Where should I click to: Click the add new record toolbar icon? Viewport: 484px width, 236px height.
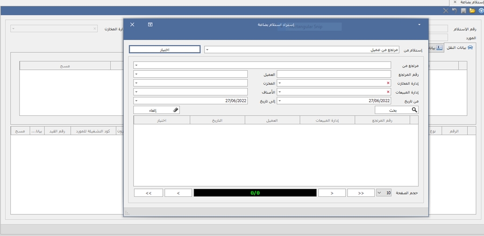tap(480, 11)
